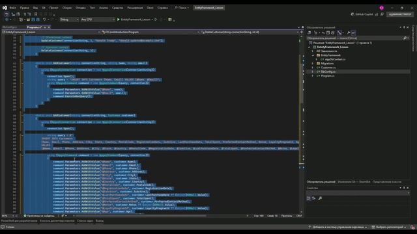
Task: Click the user account avatar
Action: coord(382,8)
